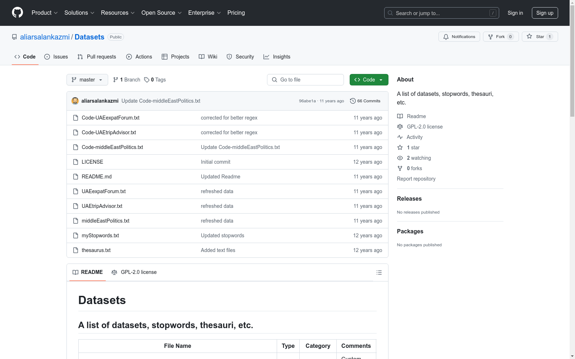Image resolution: width=575 pixels, height=359 pixels.
Task: Open the GitHub home logo
Action: [x=17, y=13]
